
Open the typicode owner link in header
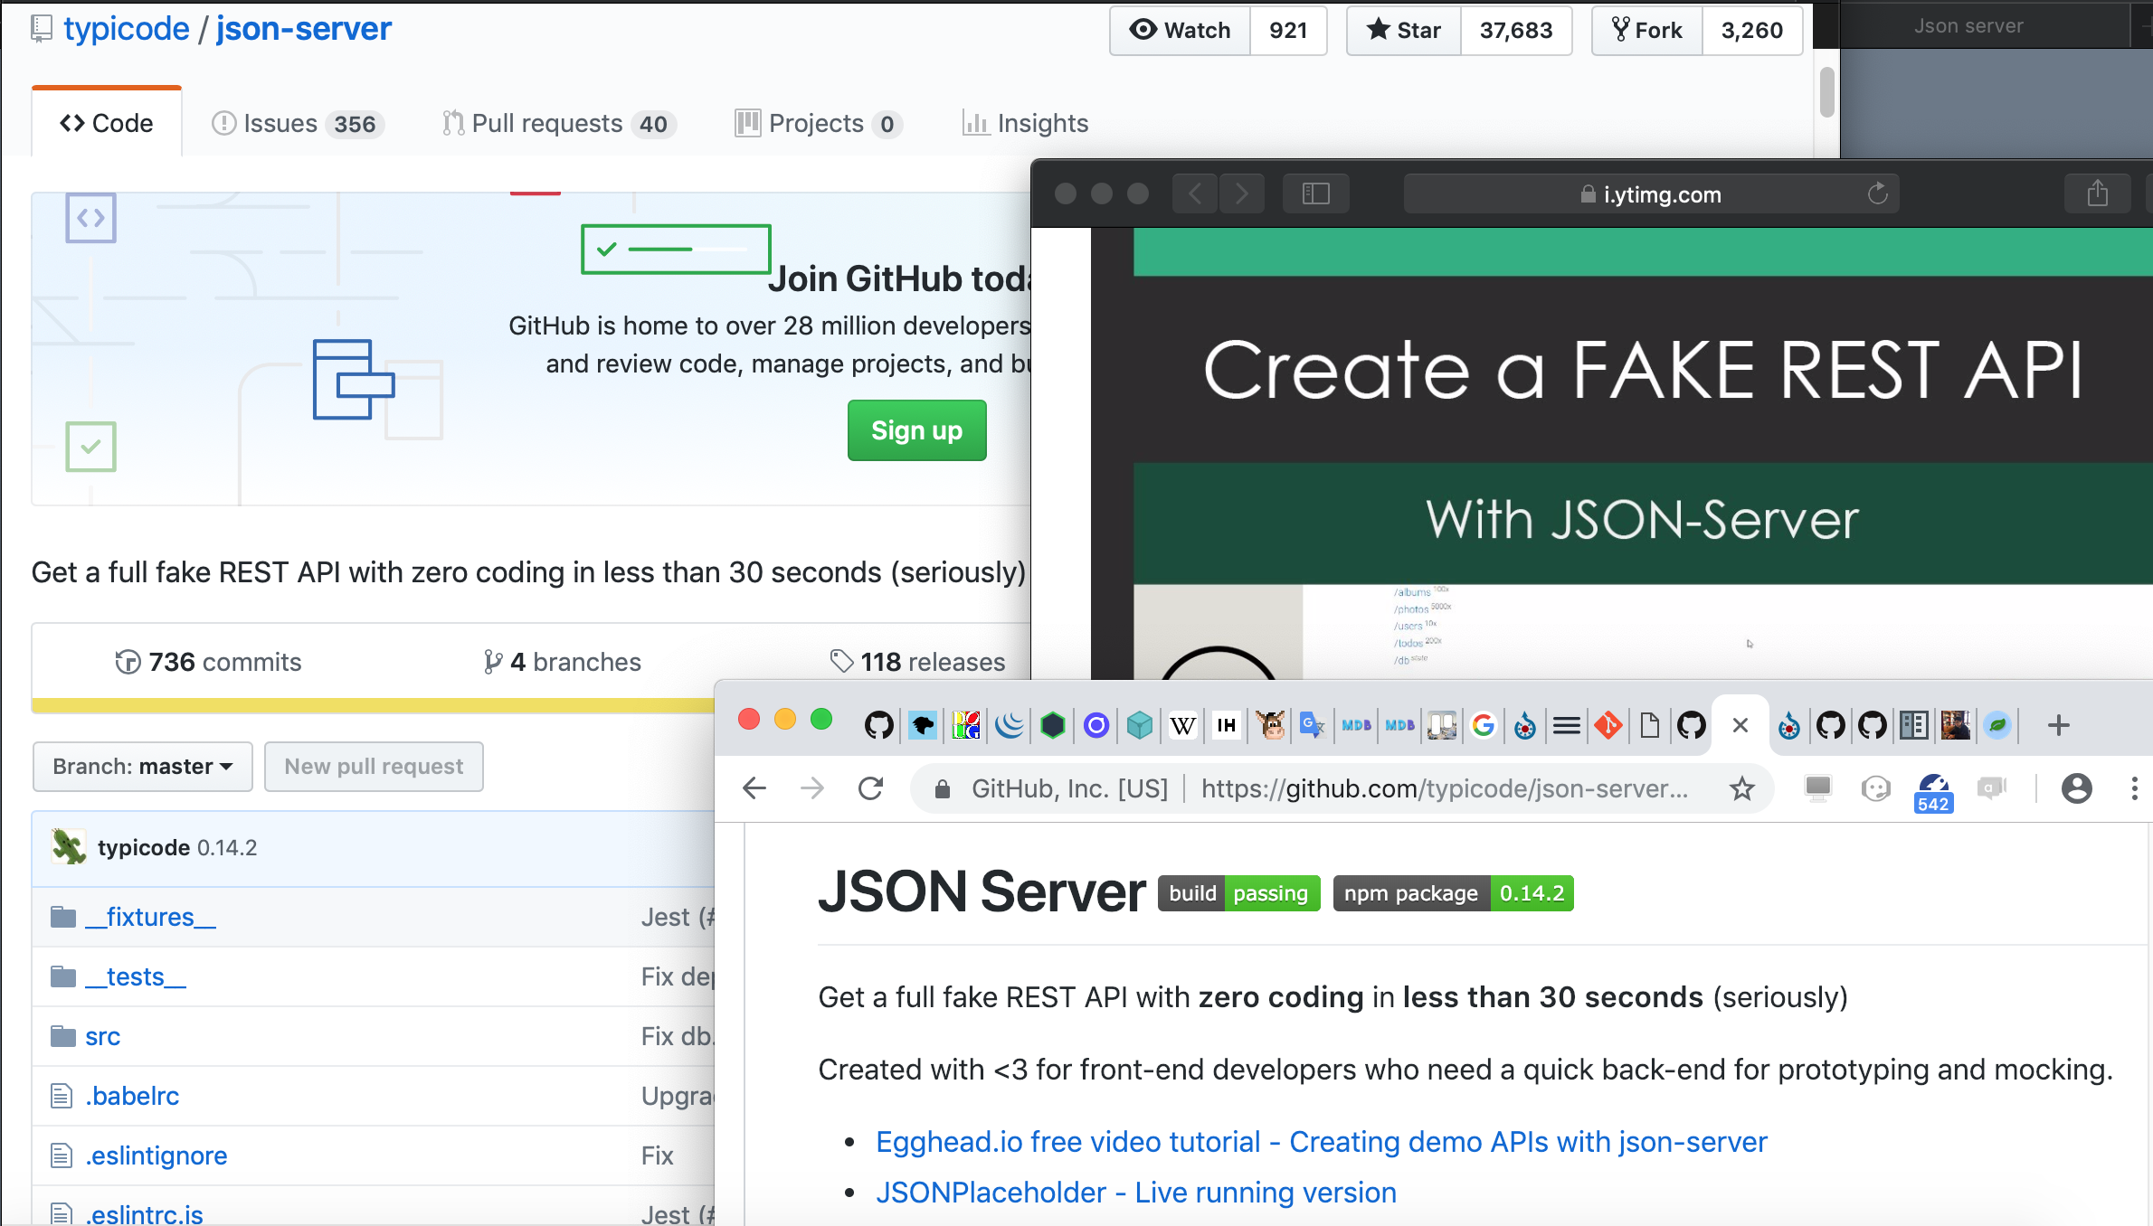[x=127, y=29]
